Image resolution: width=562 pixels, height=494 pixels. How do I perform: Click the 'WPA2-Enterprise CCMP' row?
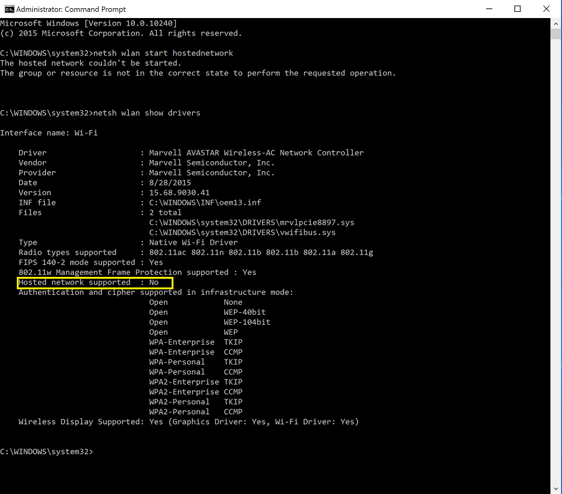(196, 392)
